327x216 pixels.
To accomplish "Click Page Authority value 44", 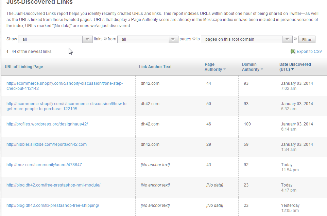I will click(209, 83).
